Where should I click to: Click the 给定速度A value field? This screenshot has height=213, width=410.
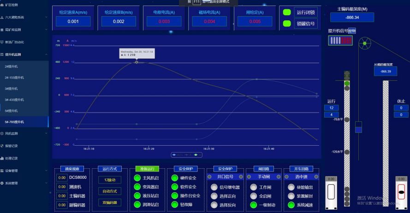pos(73,21)
